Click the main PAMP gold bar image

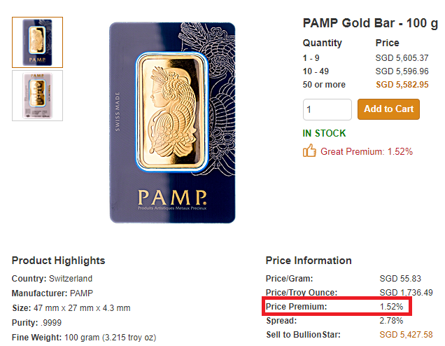point(173,123)
